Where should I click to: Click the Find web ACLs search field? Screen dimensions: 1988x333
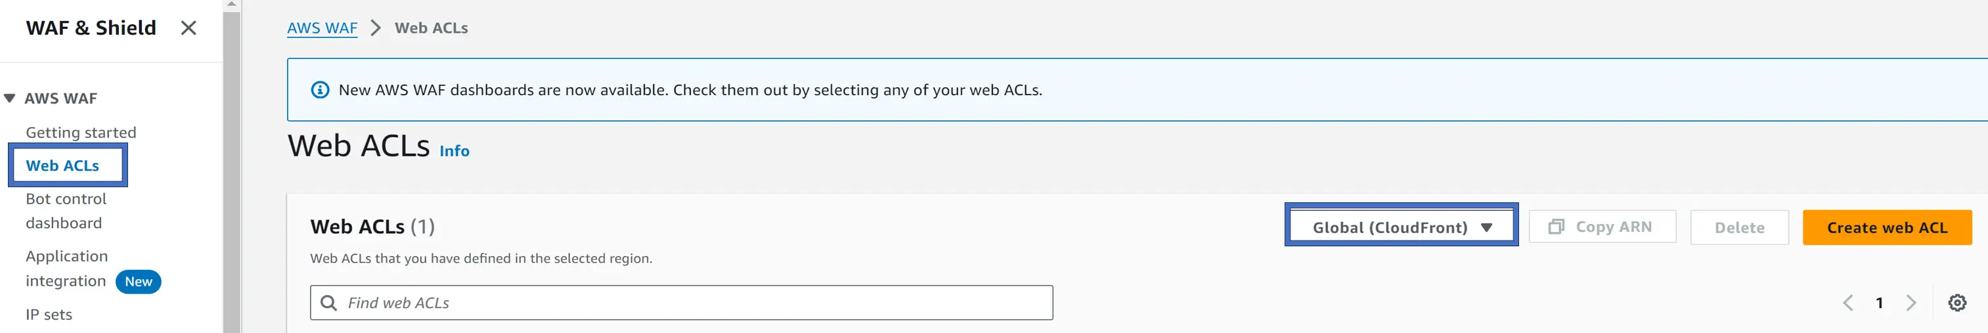[x=682, y=302]
